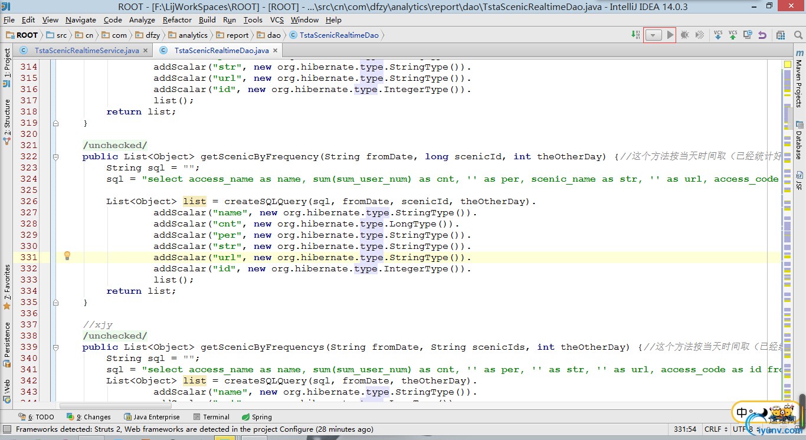806x440 pixels.
Task: Close the TstaScenicRealtimeService.java tab
Action: (x=145, y=51)
